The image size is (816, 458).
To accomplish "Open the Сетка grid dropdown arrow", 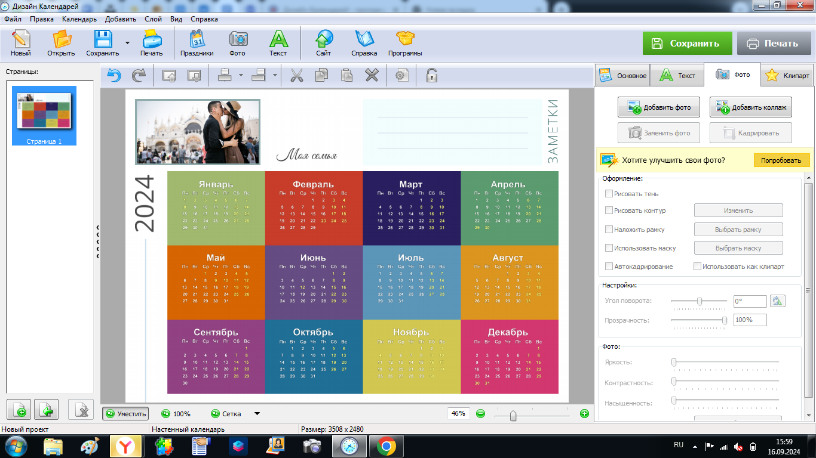I will 257,414.
